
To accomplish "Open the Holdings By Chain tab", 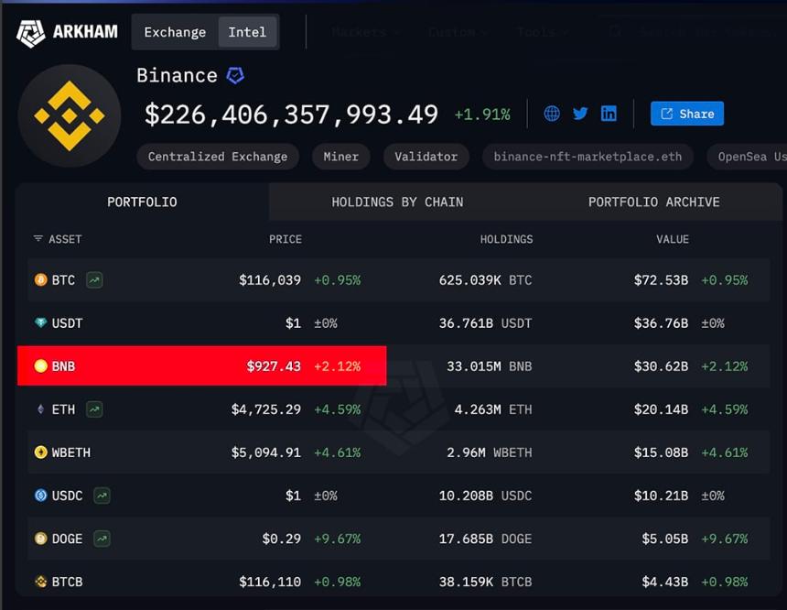I will 397,202.
